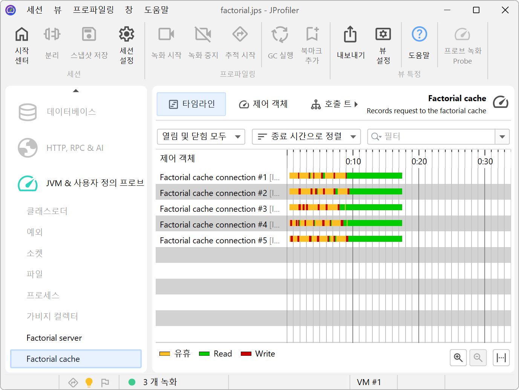Click the fit-to-window scale icon

[501, 357]
